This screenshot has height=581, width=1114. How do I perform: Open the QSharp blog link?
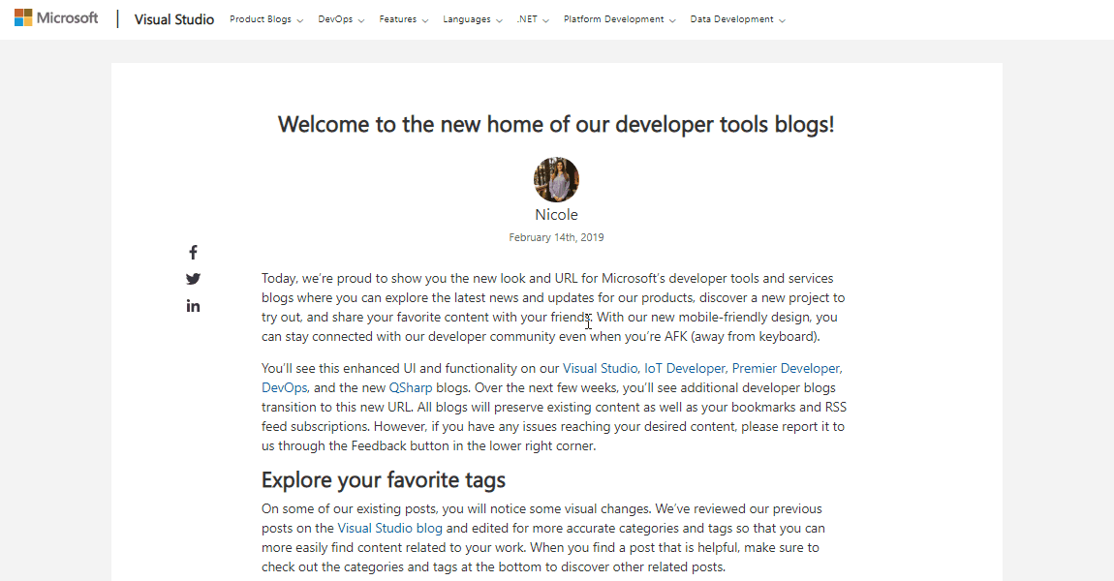[x=411, y=387]
